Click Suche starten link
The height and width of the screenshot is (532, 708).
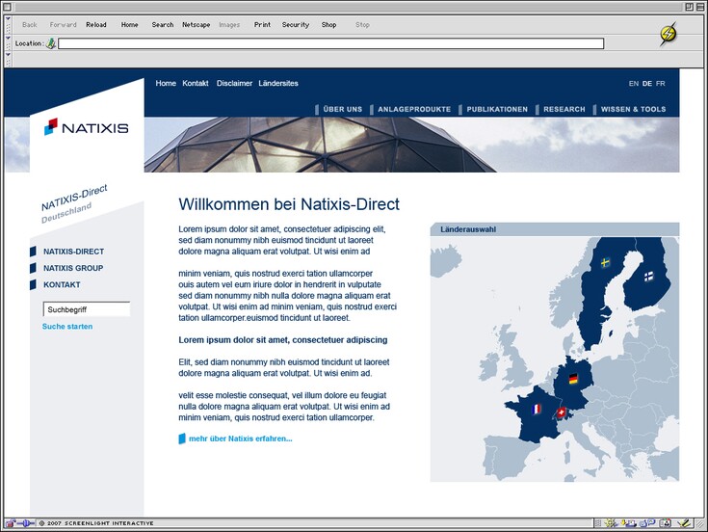click(67, 327)
